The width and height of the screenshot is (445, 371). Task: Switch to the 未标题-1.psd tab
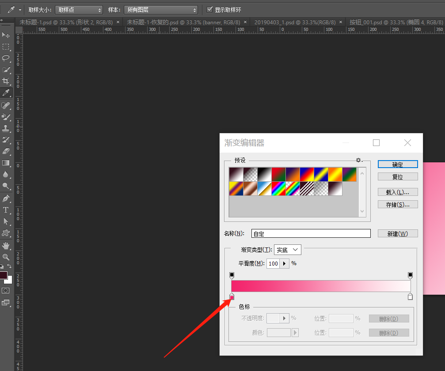66,22
